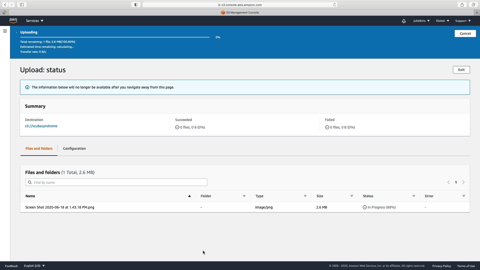Screen dimensions: 480x270
Task: Click the Screen Shot 2020-06-18 file name
Action: tap(60, 207)
